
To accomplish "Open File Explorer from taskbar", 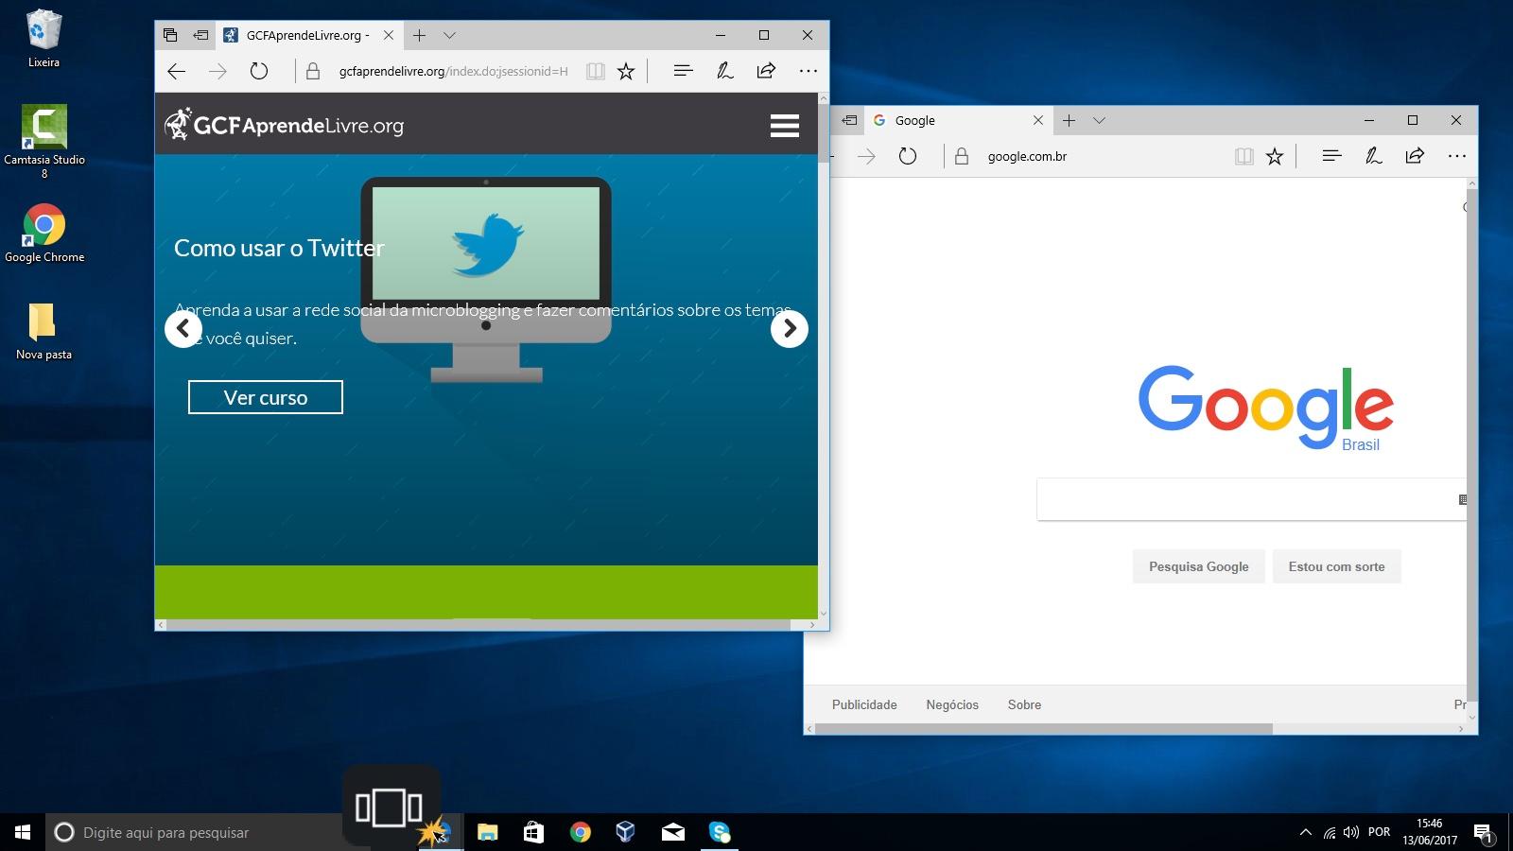I will tap(487, 832).
